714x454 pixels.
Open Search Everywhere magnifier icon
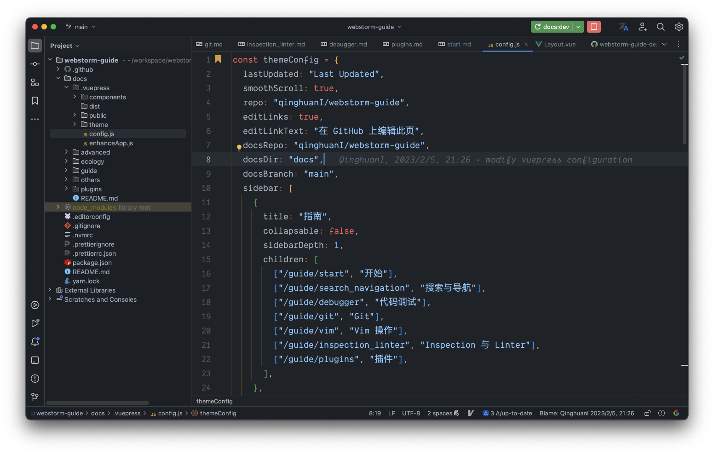click(x=661, y=27)
